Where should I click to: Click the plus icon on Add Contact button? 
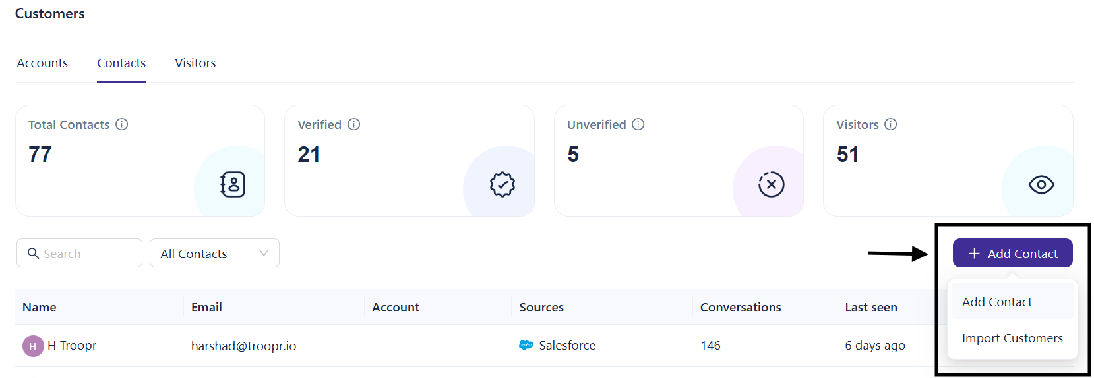point(974,254)
